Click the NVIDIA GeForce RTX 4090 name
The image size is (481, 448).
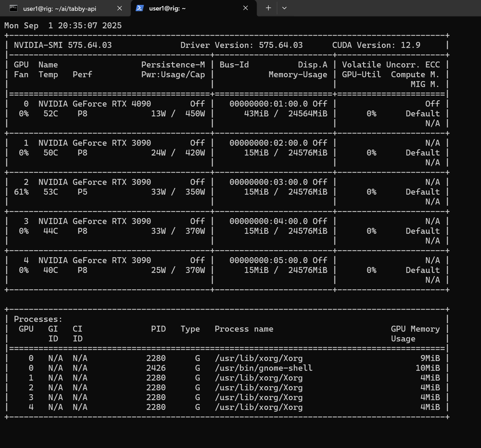tap(95, 104)
